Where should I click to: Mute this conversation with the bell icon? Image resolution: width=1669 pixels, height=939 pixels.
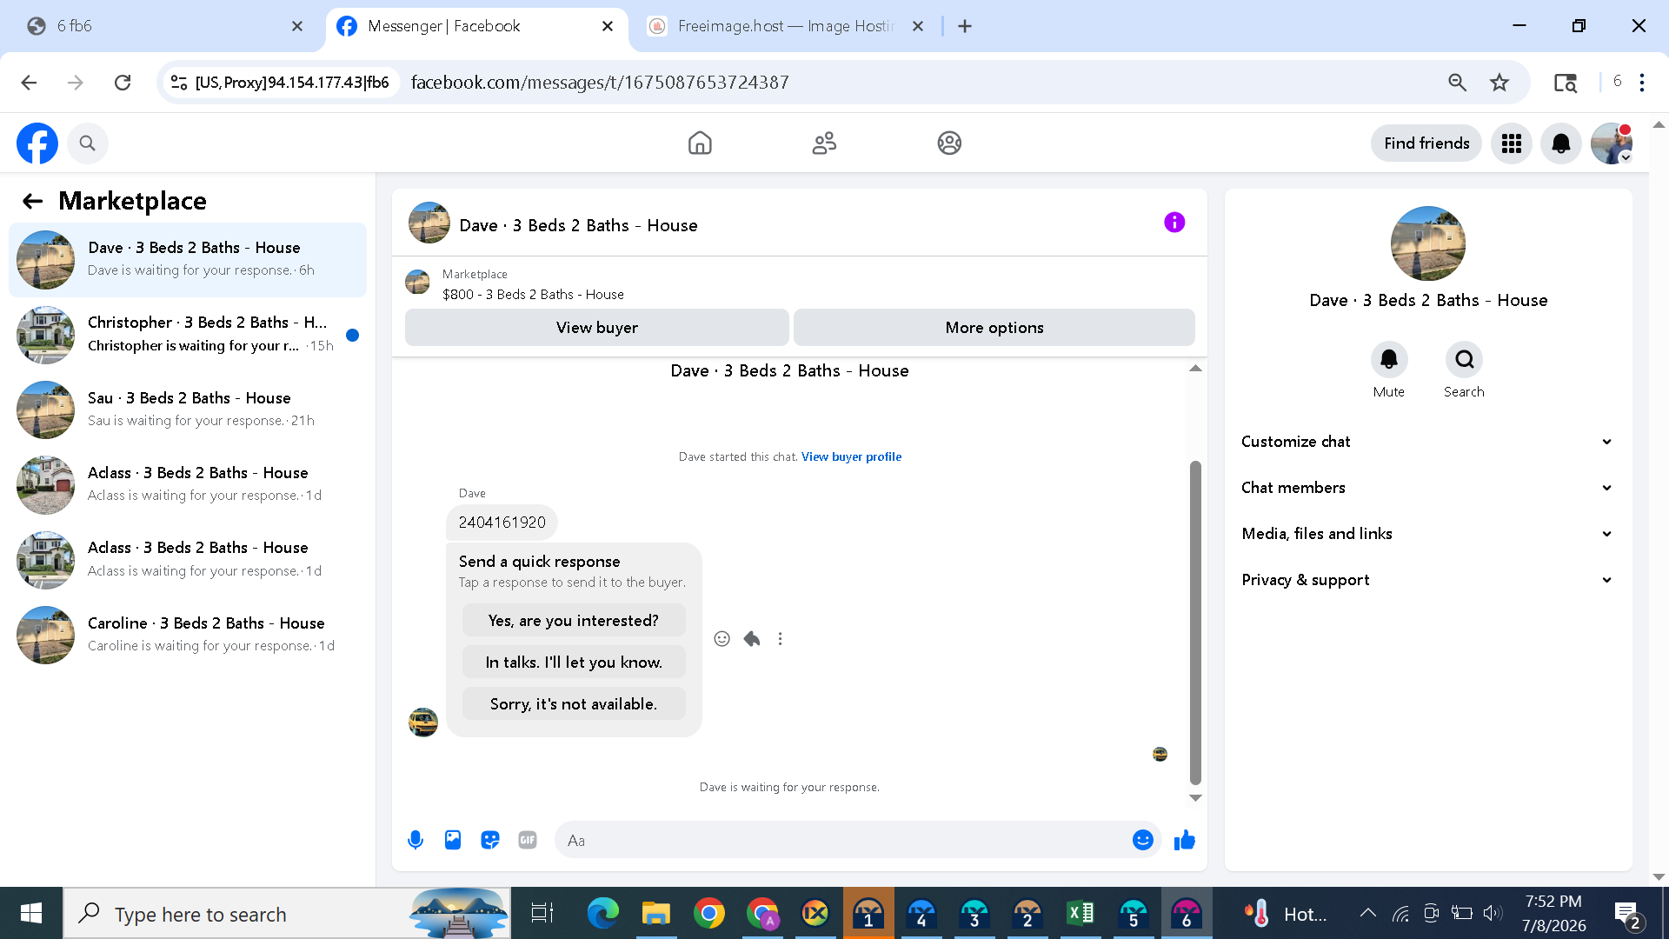click(x=1389, y=359)
